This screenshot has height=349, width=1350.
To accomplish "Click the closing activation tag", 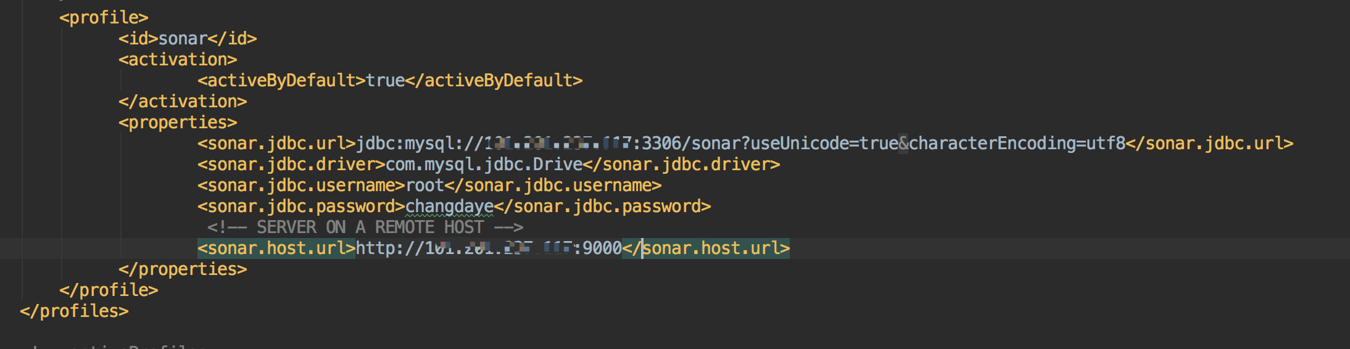I will (183, 101).
